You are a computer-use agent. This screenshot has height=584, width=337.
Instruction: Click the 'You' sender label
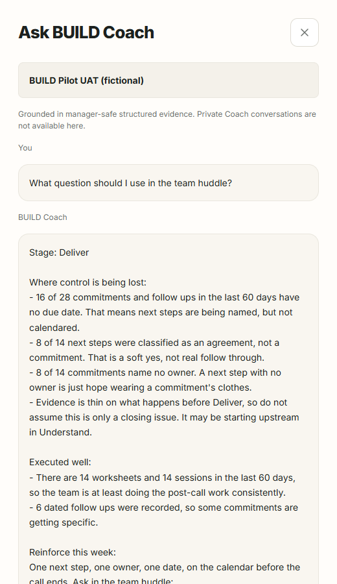point(25,148)
